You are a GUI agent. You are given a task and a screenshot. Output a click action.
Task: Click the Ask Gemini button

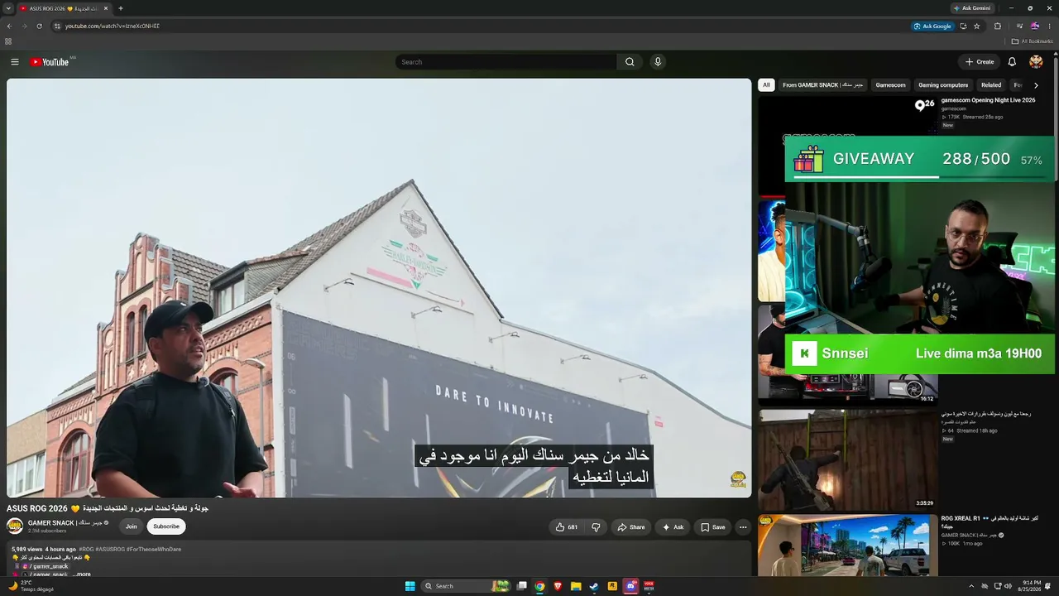click(x=972, y=8)
